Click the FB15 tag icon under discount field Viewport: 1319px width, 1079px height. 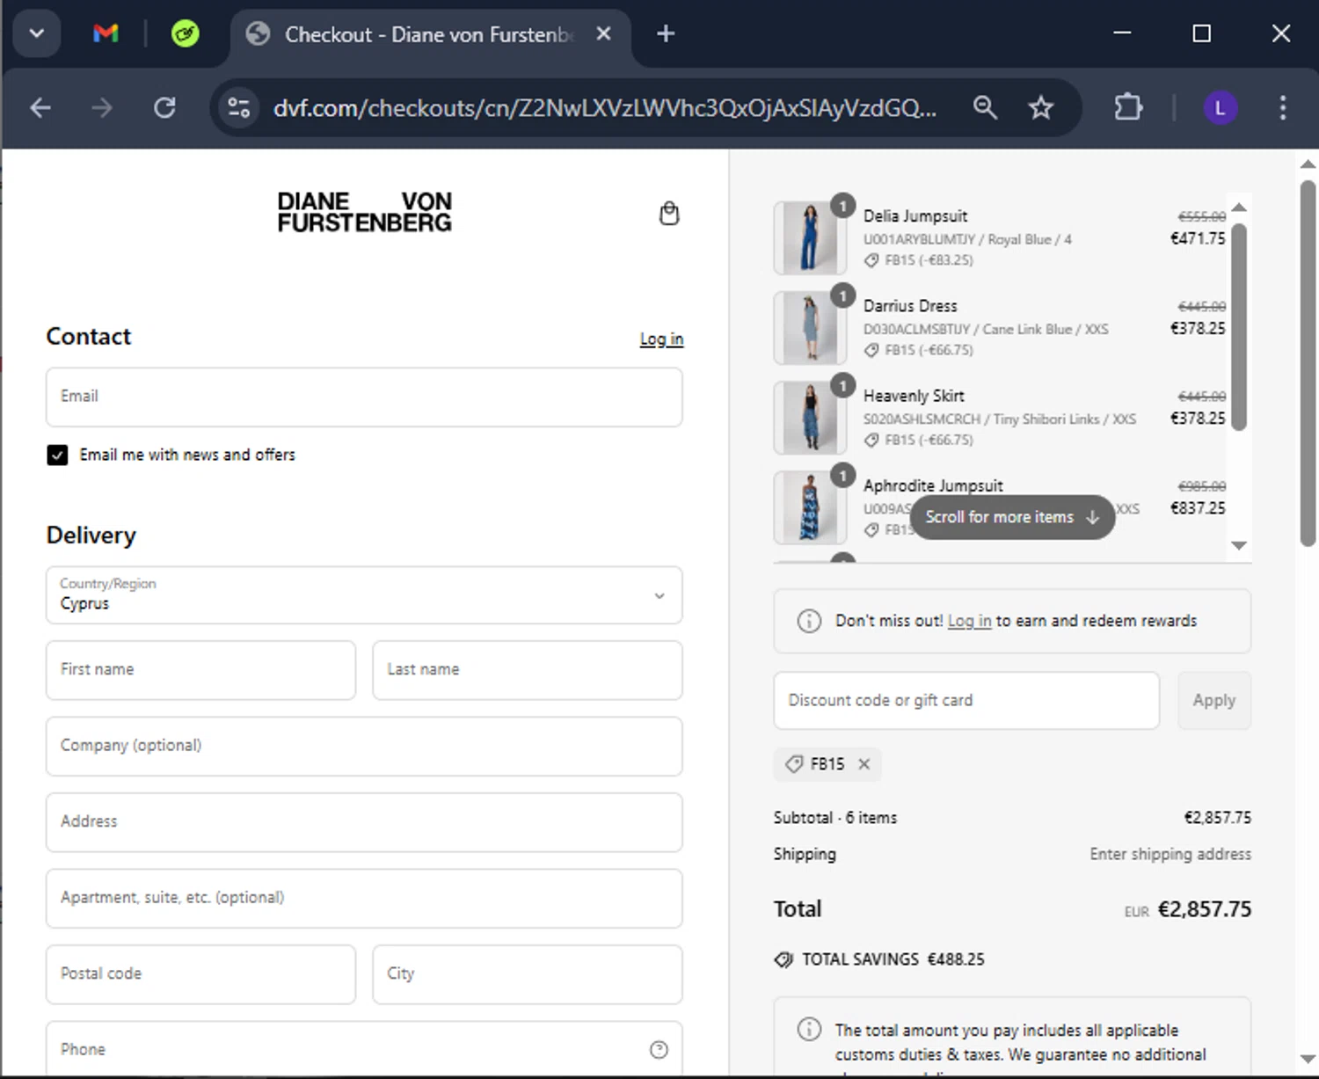pos(794,764)
